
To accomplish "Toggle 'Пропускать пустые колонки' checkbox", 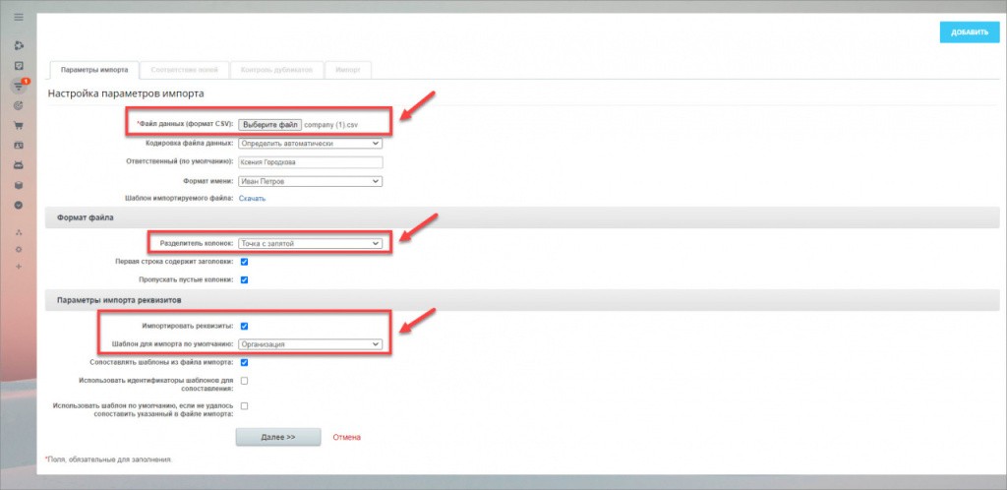I will coord(244,280).
